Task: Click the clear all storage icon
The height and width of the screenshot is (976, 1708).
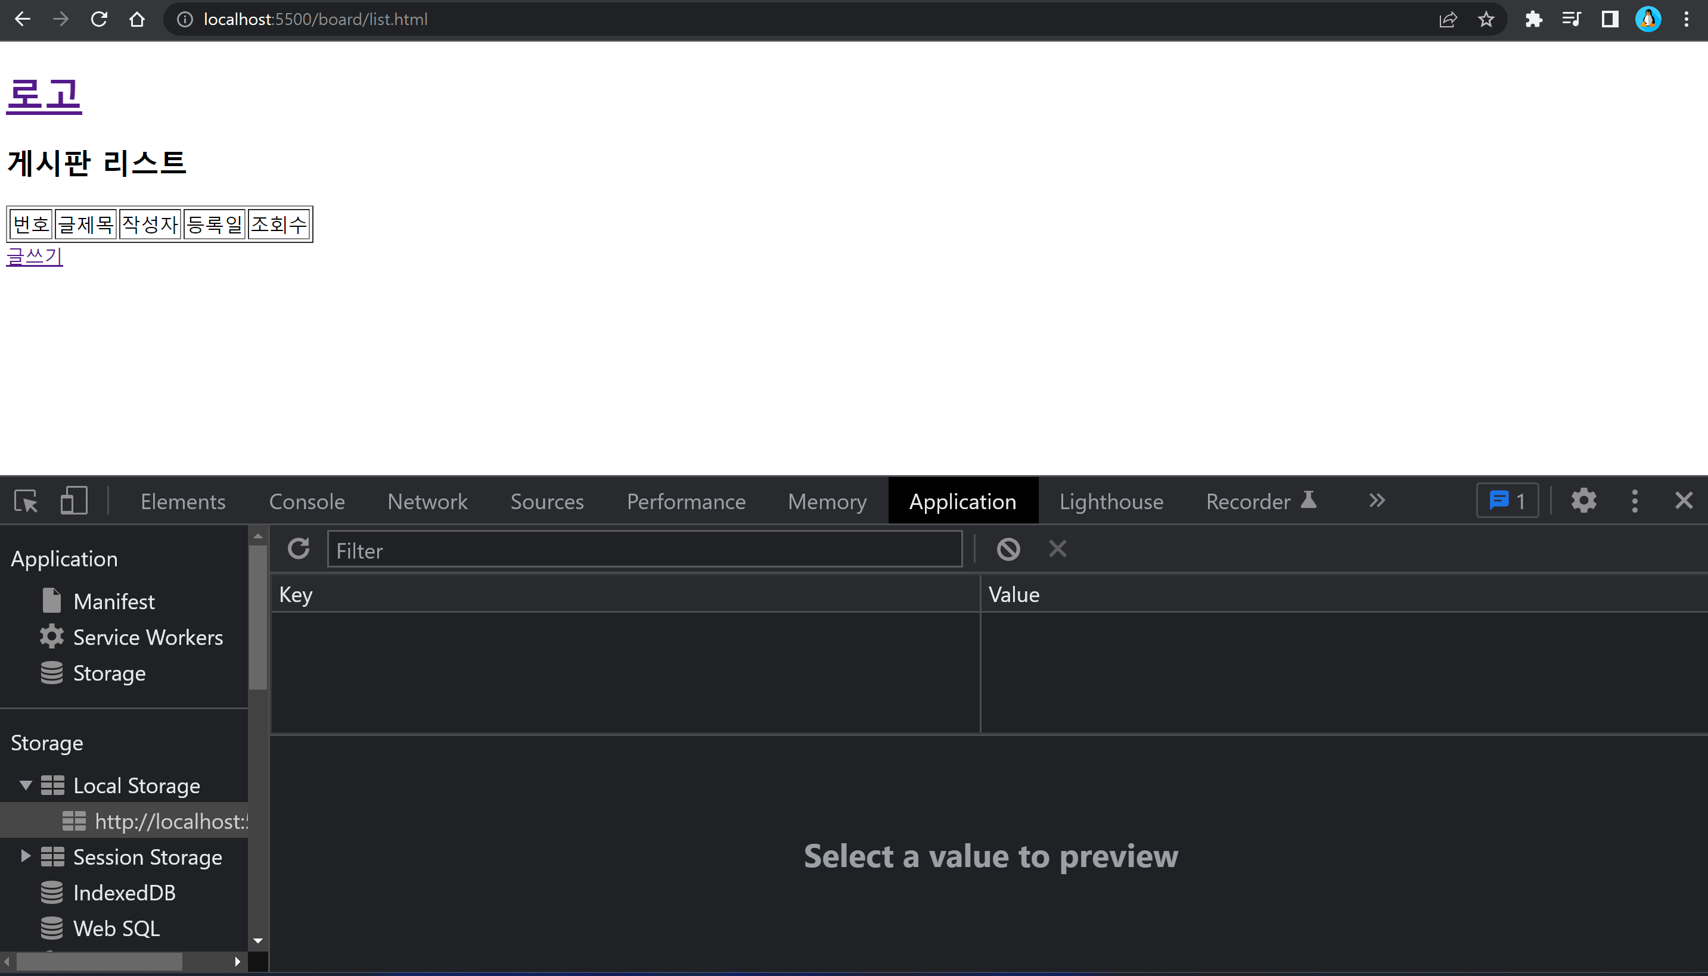Action: click(x=1008, y=549)
